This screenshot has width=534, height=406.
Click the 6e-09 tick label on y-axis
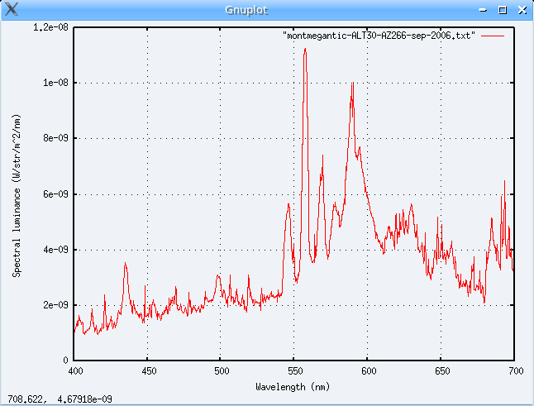point(54,193)
